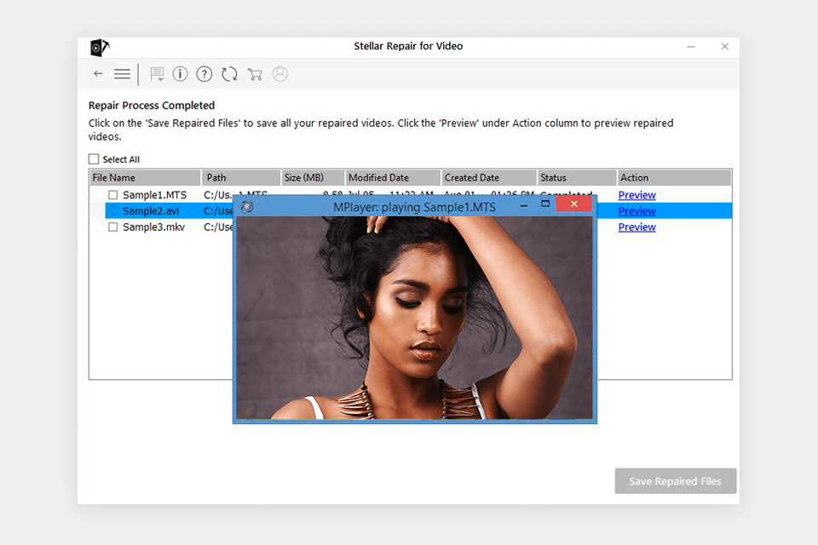818x545 pixels.
Task: Check the Sample1.MTS checkbox
Action: (112, 194)
